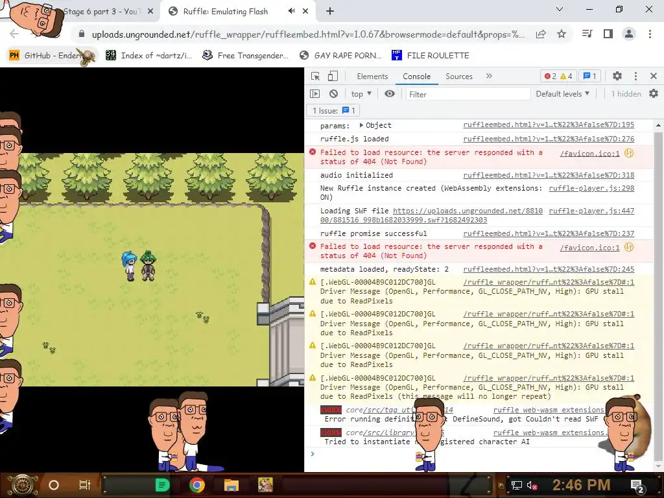
Task: Open the Index of ~dartz bookmark
Action: (149, 56)
